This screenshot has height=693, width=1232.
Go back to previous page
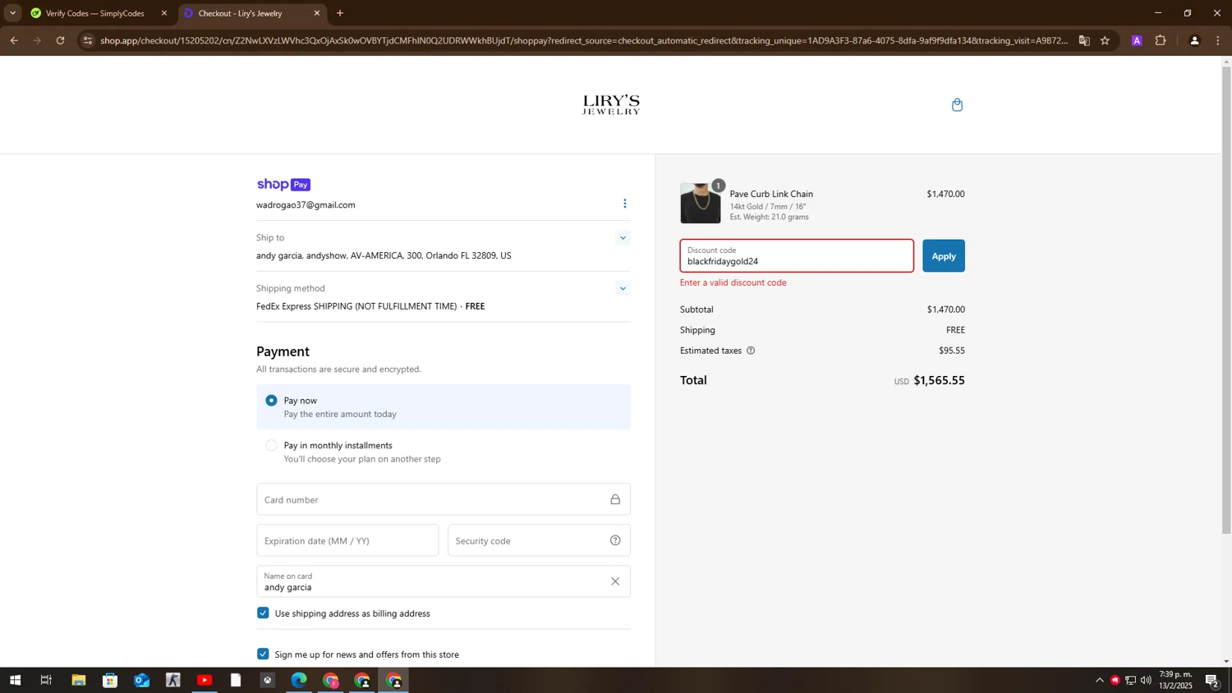14,40
